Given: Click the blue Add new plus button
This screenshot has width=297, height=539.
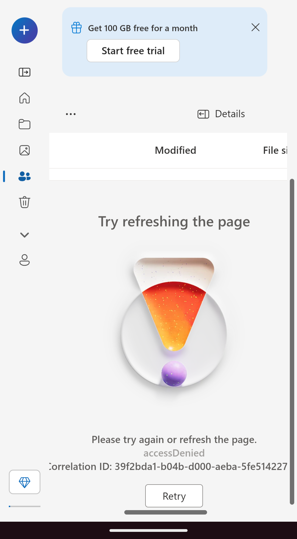Looking at the screenshot, I should coord(24,30).
